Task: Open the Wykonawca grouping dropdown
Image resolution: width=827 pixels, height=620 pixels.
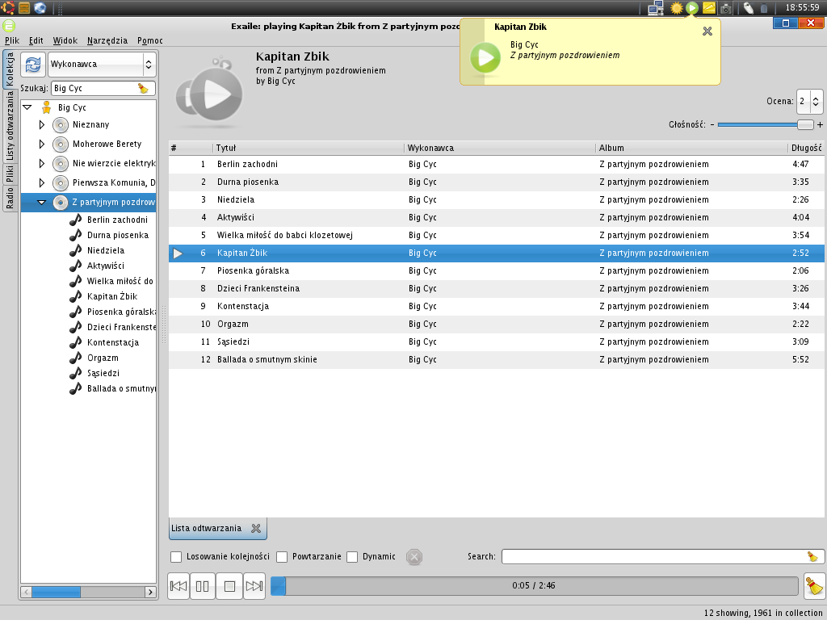Action: (x=102, y=65)
